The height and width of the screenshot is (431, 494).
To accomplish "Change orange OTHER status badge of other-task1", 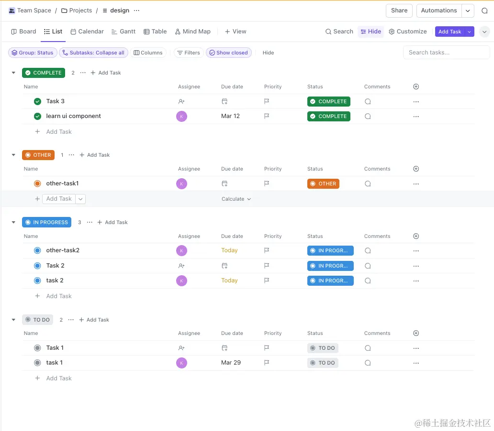I will tap(323, 184).
